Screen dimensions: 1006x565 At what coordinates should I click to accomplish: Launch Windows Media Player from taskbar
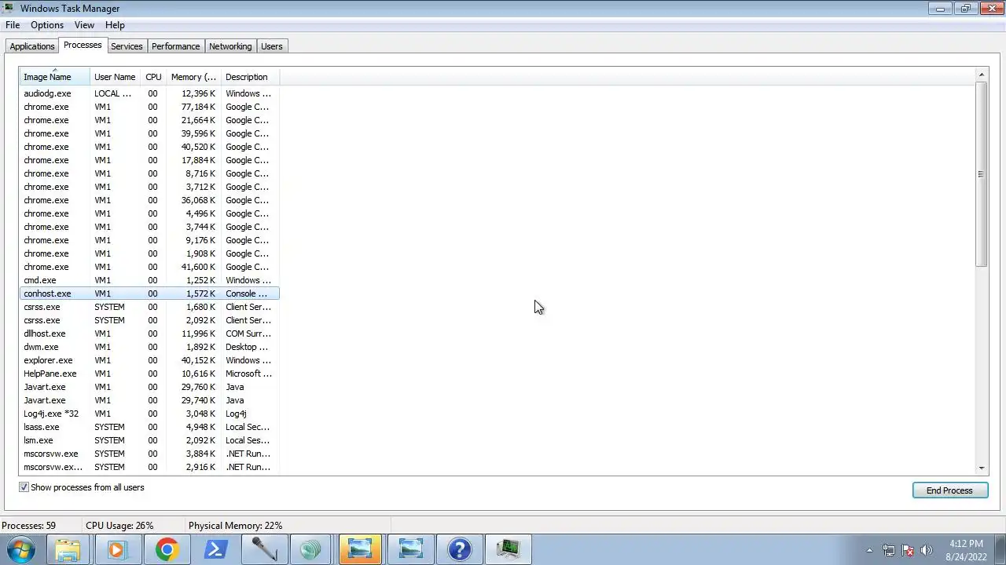(116, 549)
